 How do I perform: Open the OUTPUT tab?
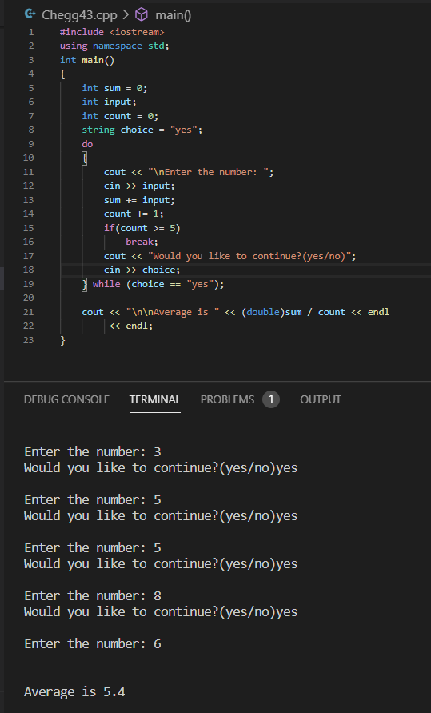point(321,399)
